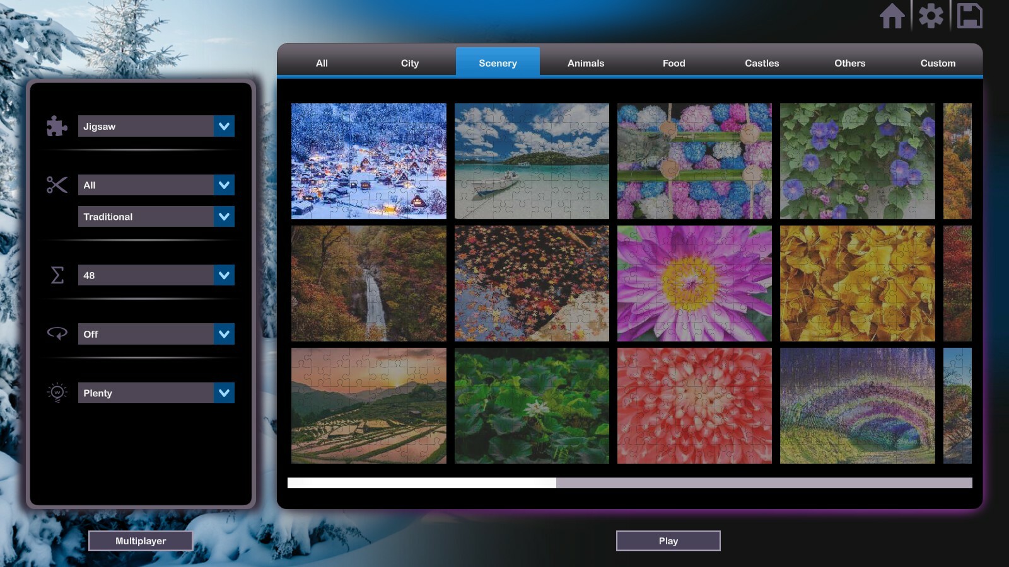
Task: Click the Multiplayer button
Action: [141, 541]
